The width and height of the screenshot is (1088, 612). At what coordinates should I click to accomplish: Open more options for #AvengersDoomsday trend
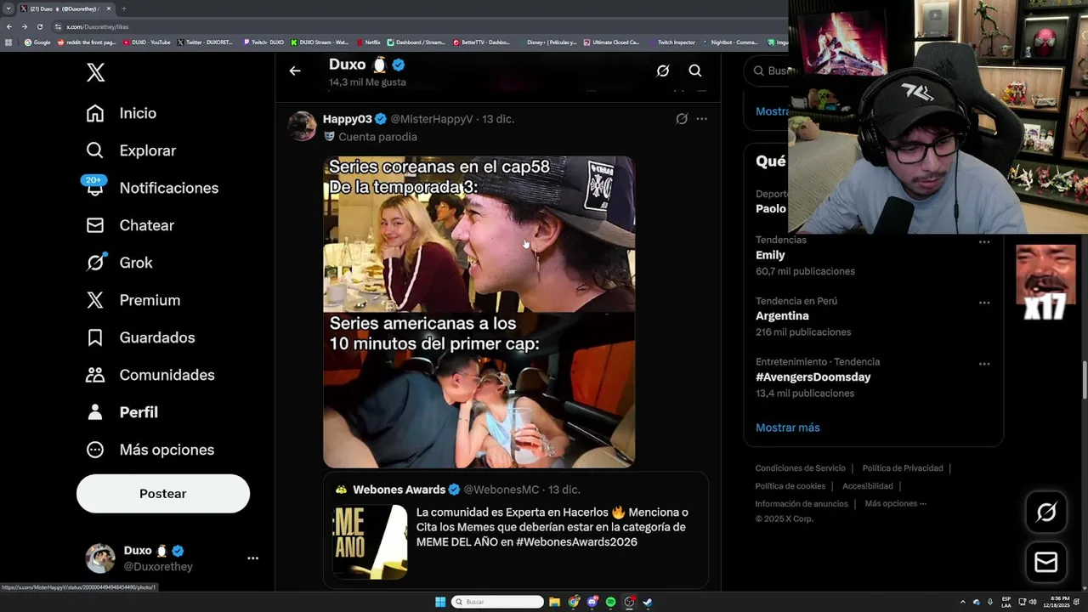click(x=984, y=365)
